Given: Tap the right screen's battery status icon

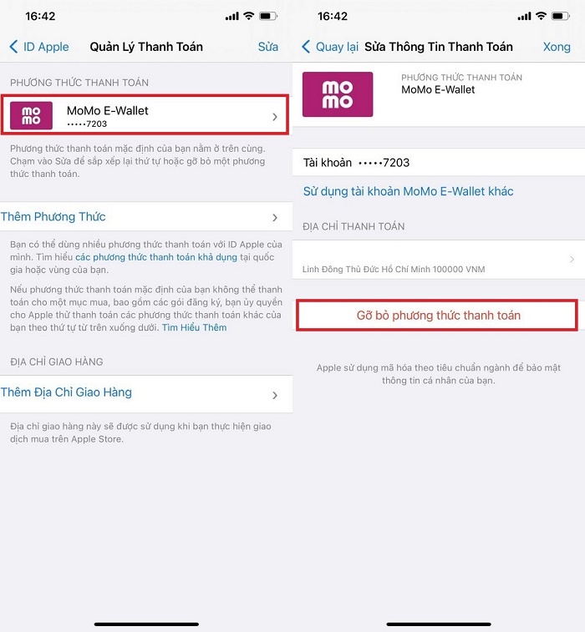Looking at the screenshot, I should 561,16.
